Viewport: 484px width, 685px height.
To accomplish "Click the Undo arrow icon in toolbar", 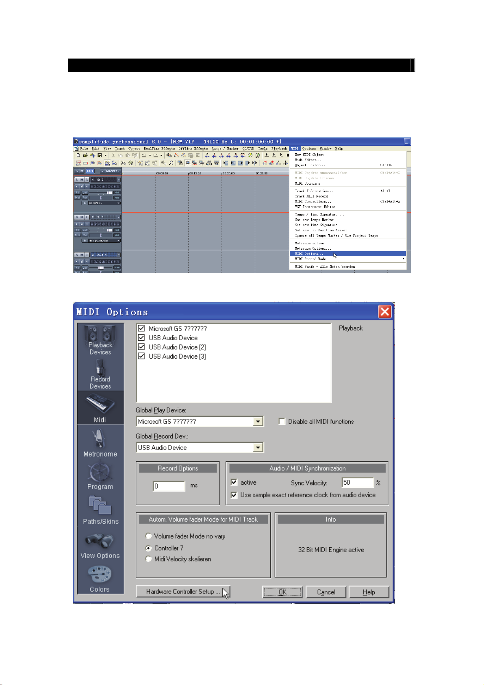I will (x=144, y=155).
